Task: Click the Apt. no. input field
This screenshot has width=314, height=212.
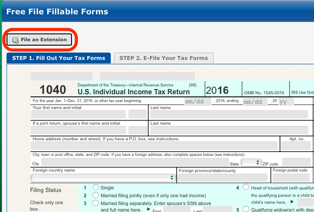Action: [x=296, y=146]
